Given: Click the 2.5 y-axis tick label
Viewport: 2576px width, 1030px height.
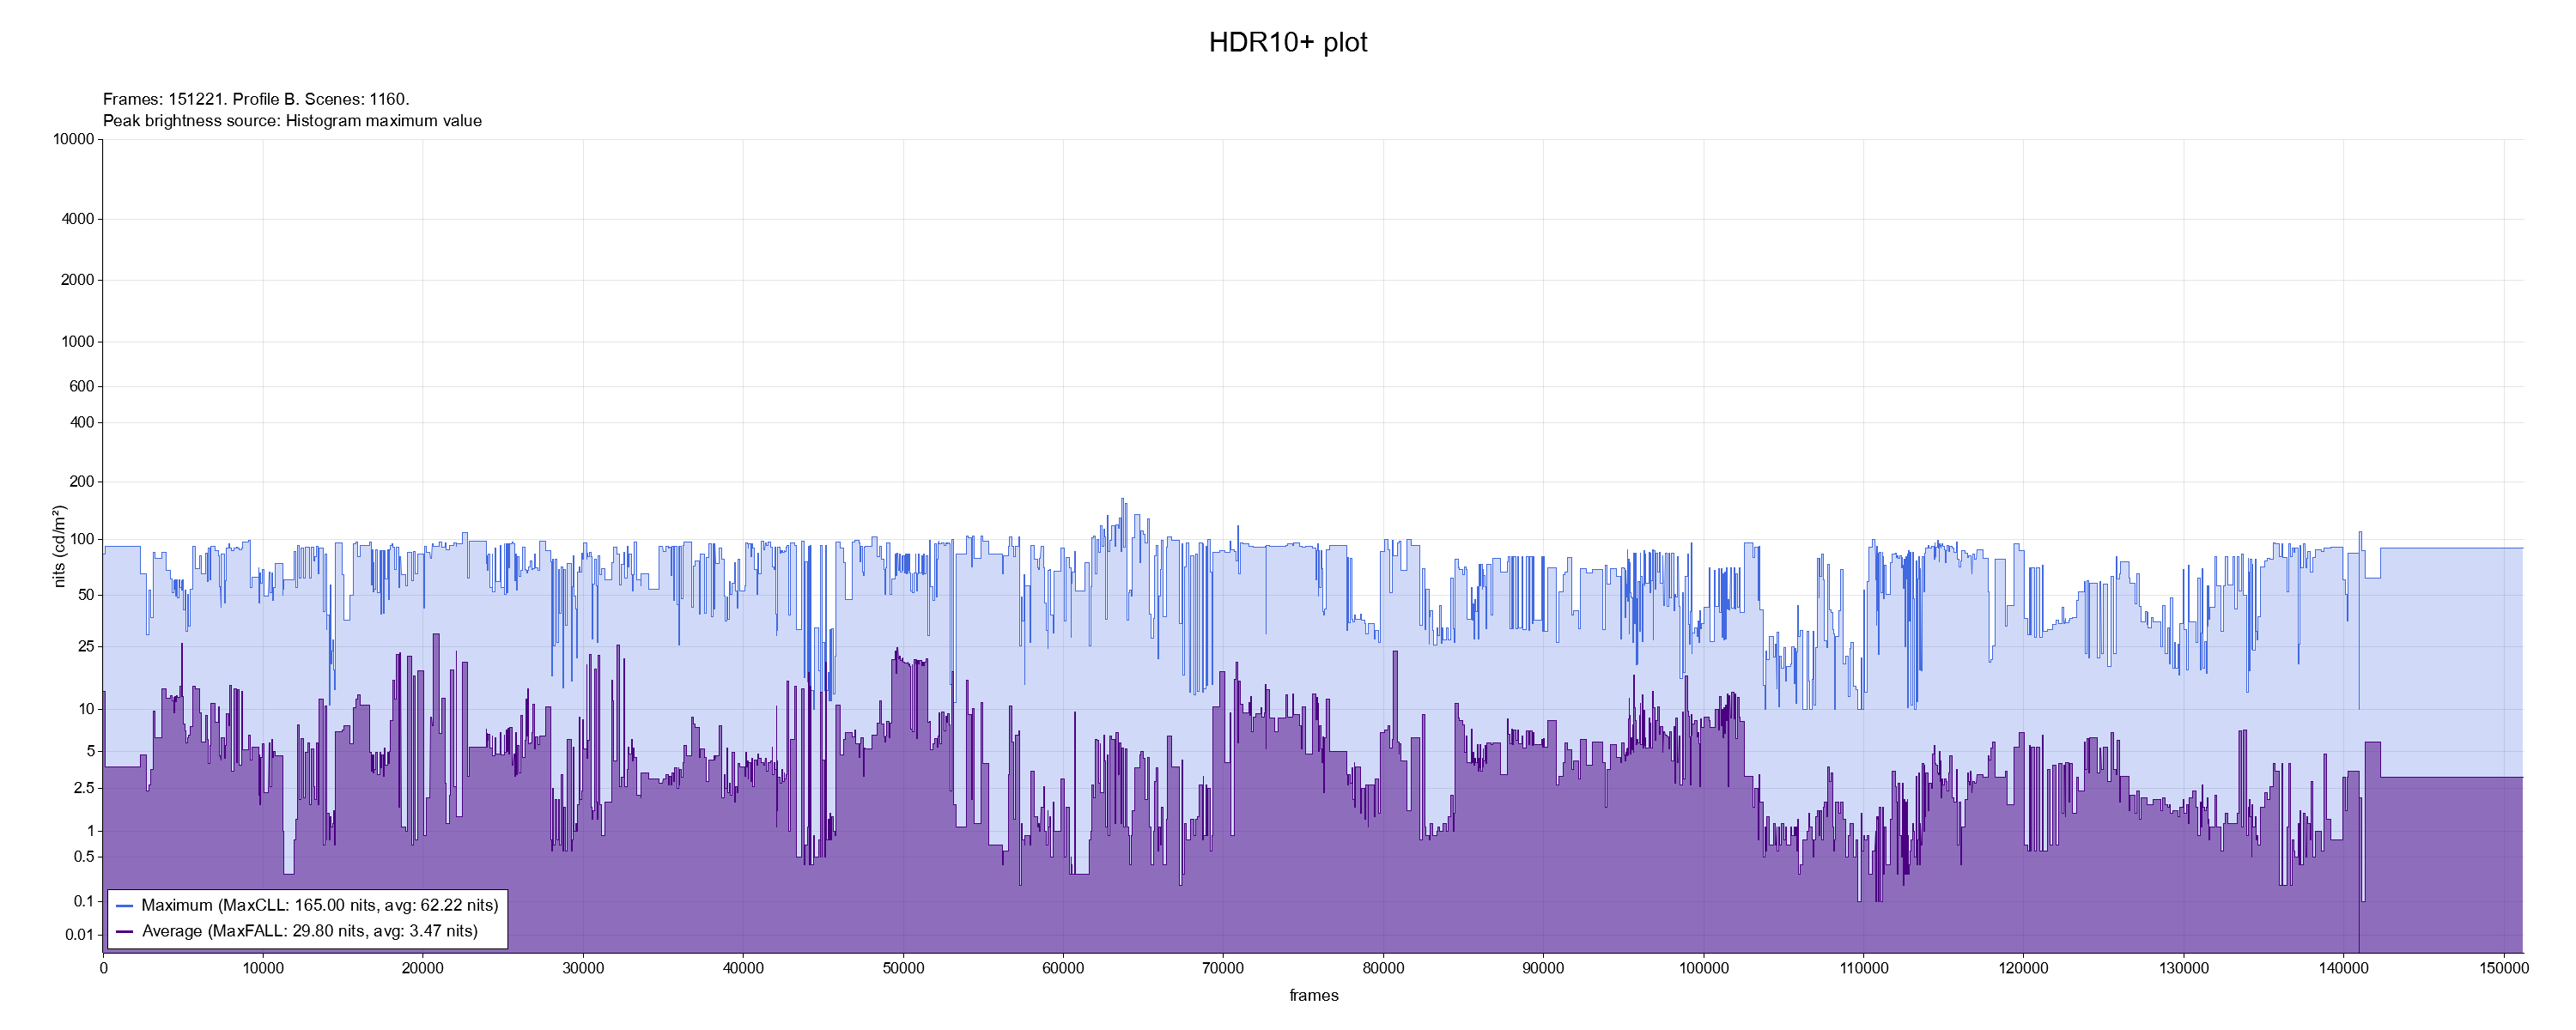Looking at the screenshot, I should click(84, 788).
